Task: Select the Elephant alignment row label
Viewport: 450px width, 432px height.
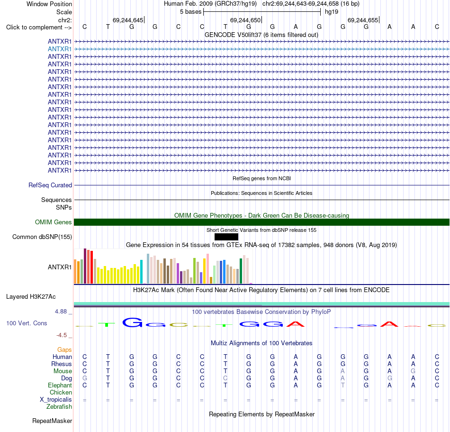Action: (60, 385)
